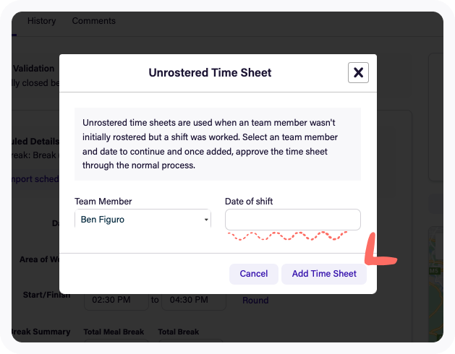Click the M5 road marker on map
Image resolution: width=455 pixels, height=354 pixels.
[x=435, y=271]
